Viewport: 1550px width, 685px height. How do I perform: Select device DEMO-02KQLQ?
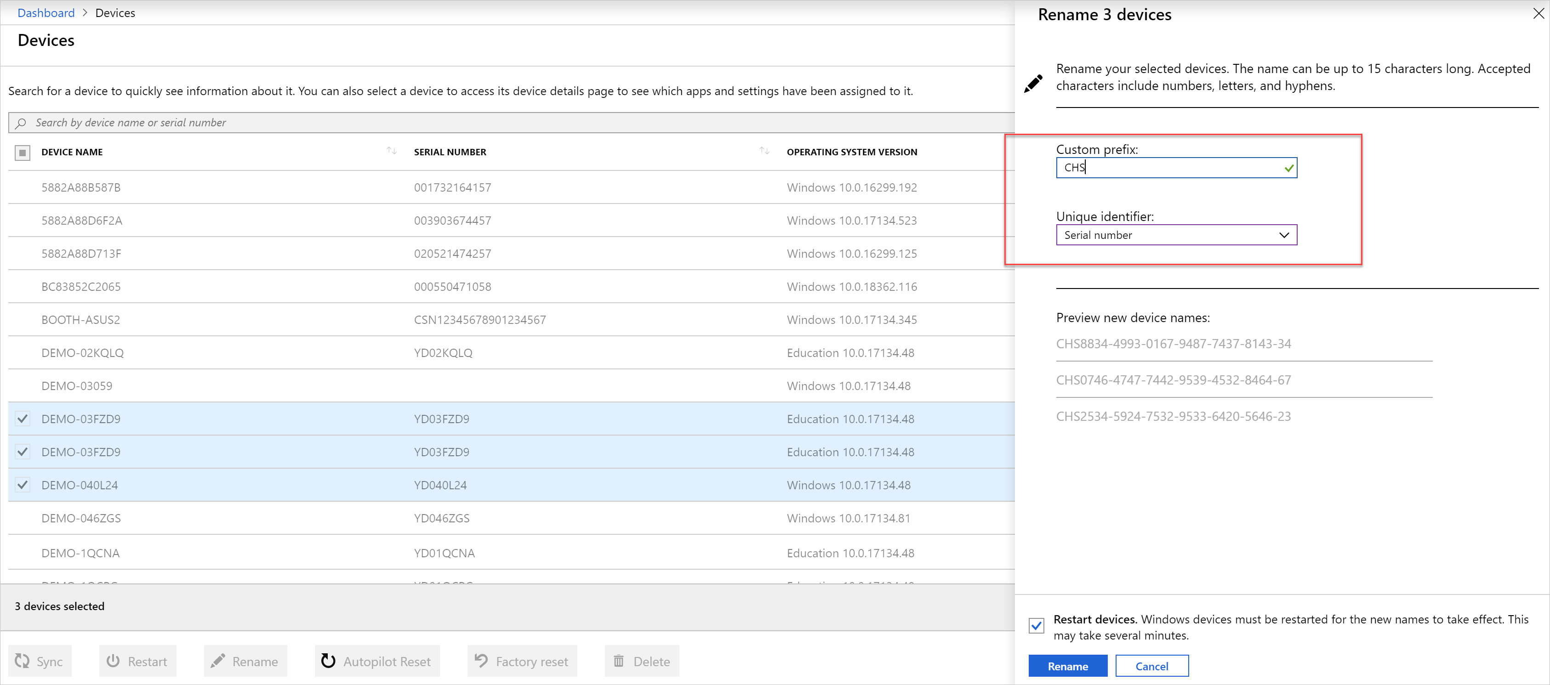[82, 353]
